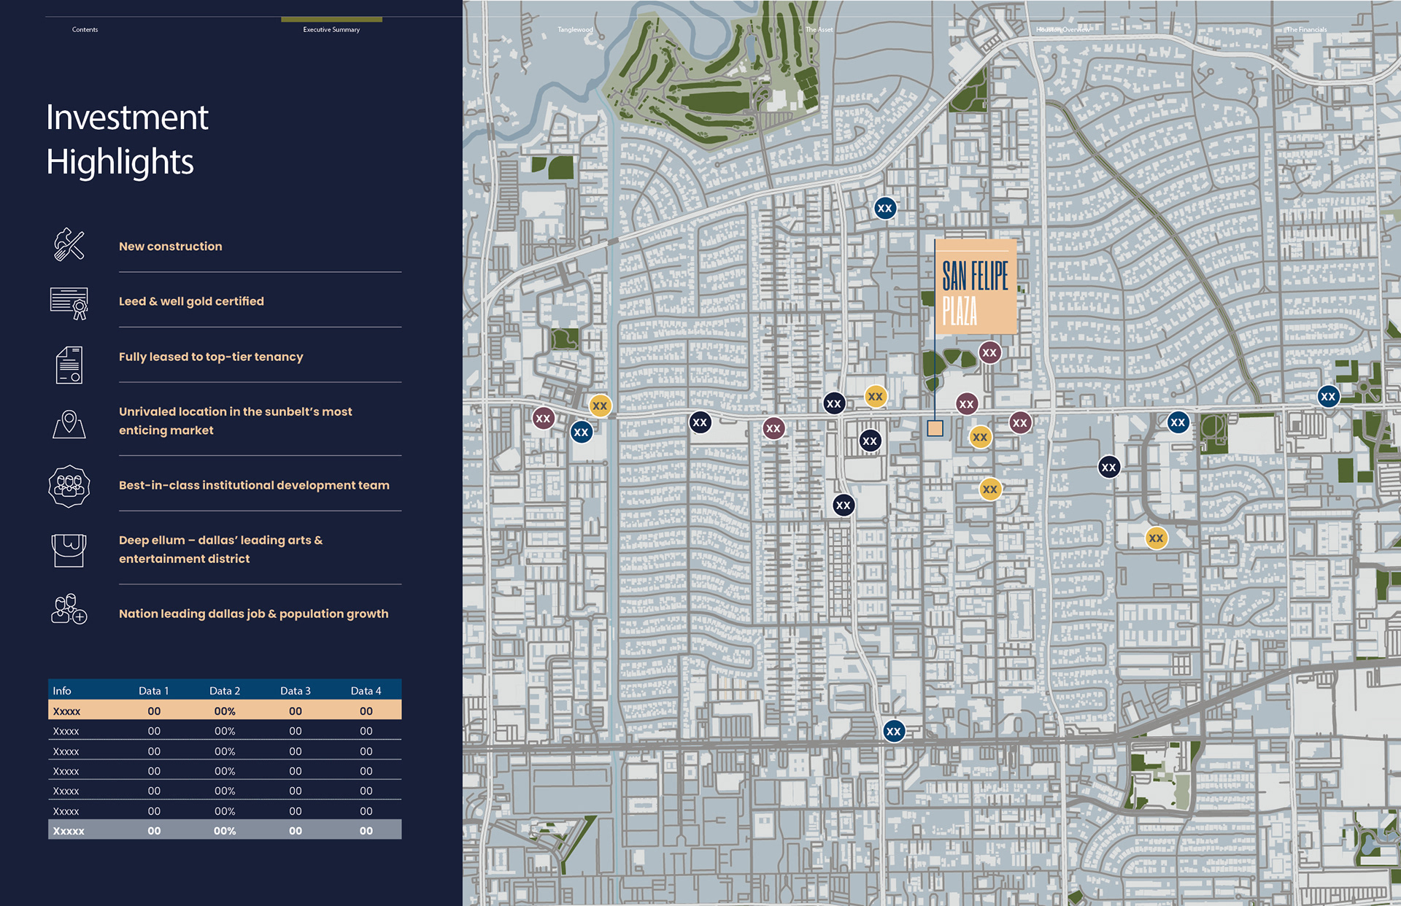1401x906 pixels.
Task: Open the Contents tab
Action: click(85, 30)
